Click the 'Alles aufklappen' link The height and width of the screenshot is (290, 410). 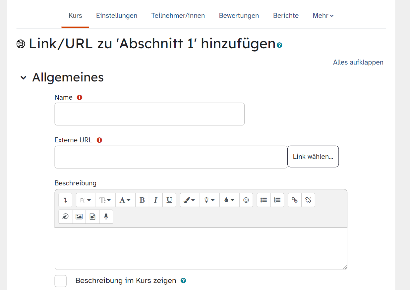click(x=358, y=62)
